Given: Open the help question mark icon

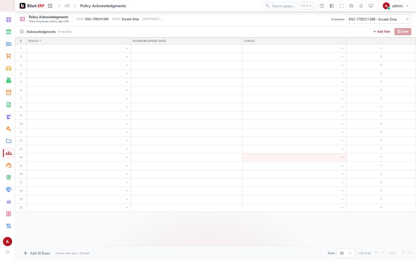Looking at the screenshot, I should (322, 6).
